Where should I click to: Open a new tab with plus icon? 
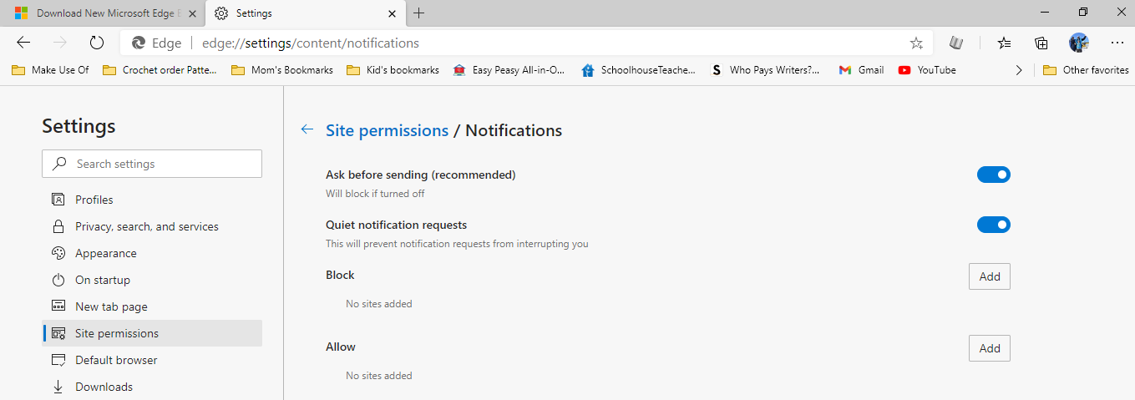coord(419,13)
